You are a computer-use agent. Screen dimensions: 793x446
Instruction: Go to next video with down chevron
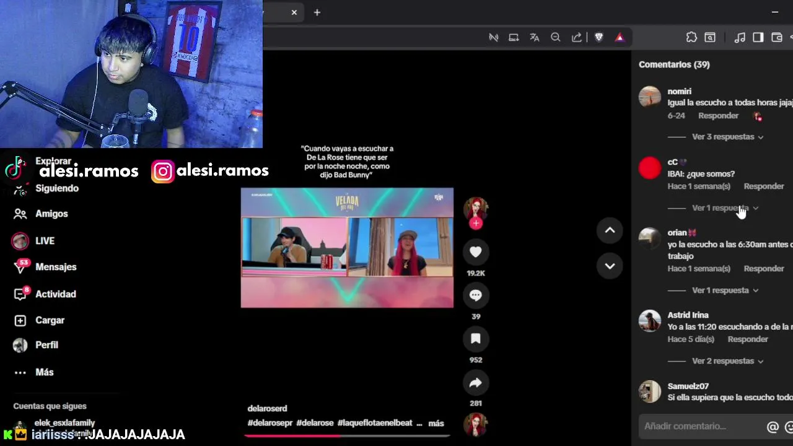point(610,266)
